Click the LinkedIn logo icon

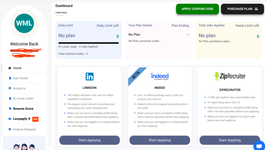pos(90,77)
